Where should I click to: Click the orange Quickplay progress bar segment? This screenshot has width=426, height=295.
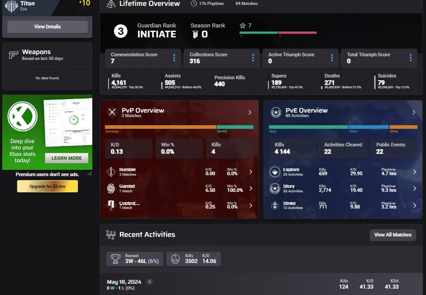pyautogui.click(x=160, y=127)
